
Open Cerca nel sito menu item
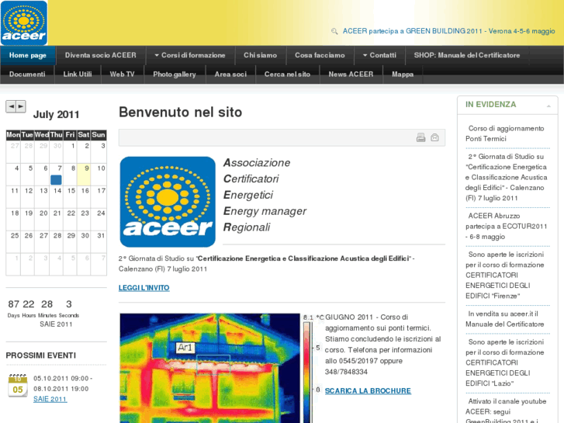tap(287, 75)
